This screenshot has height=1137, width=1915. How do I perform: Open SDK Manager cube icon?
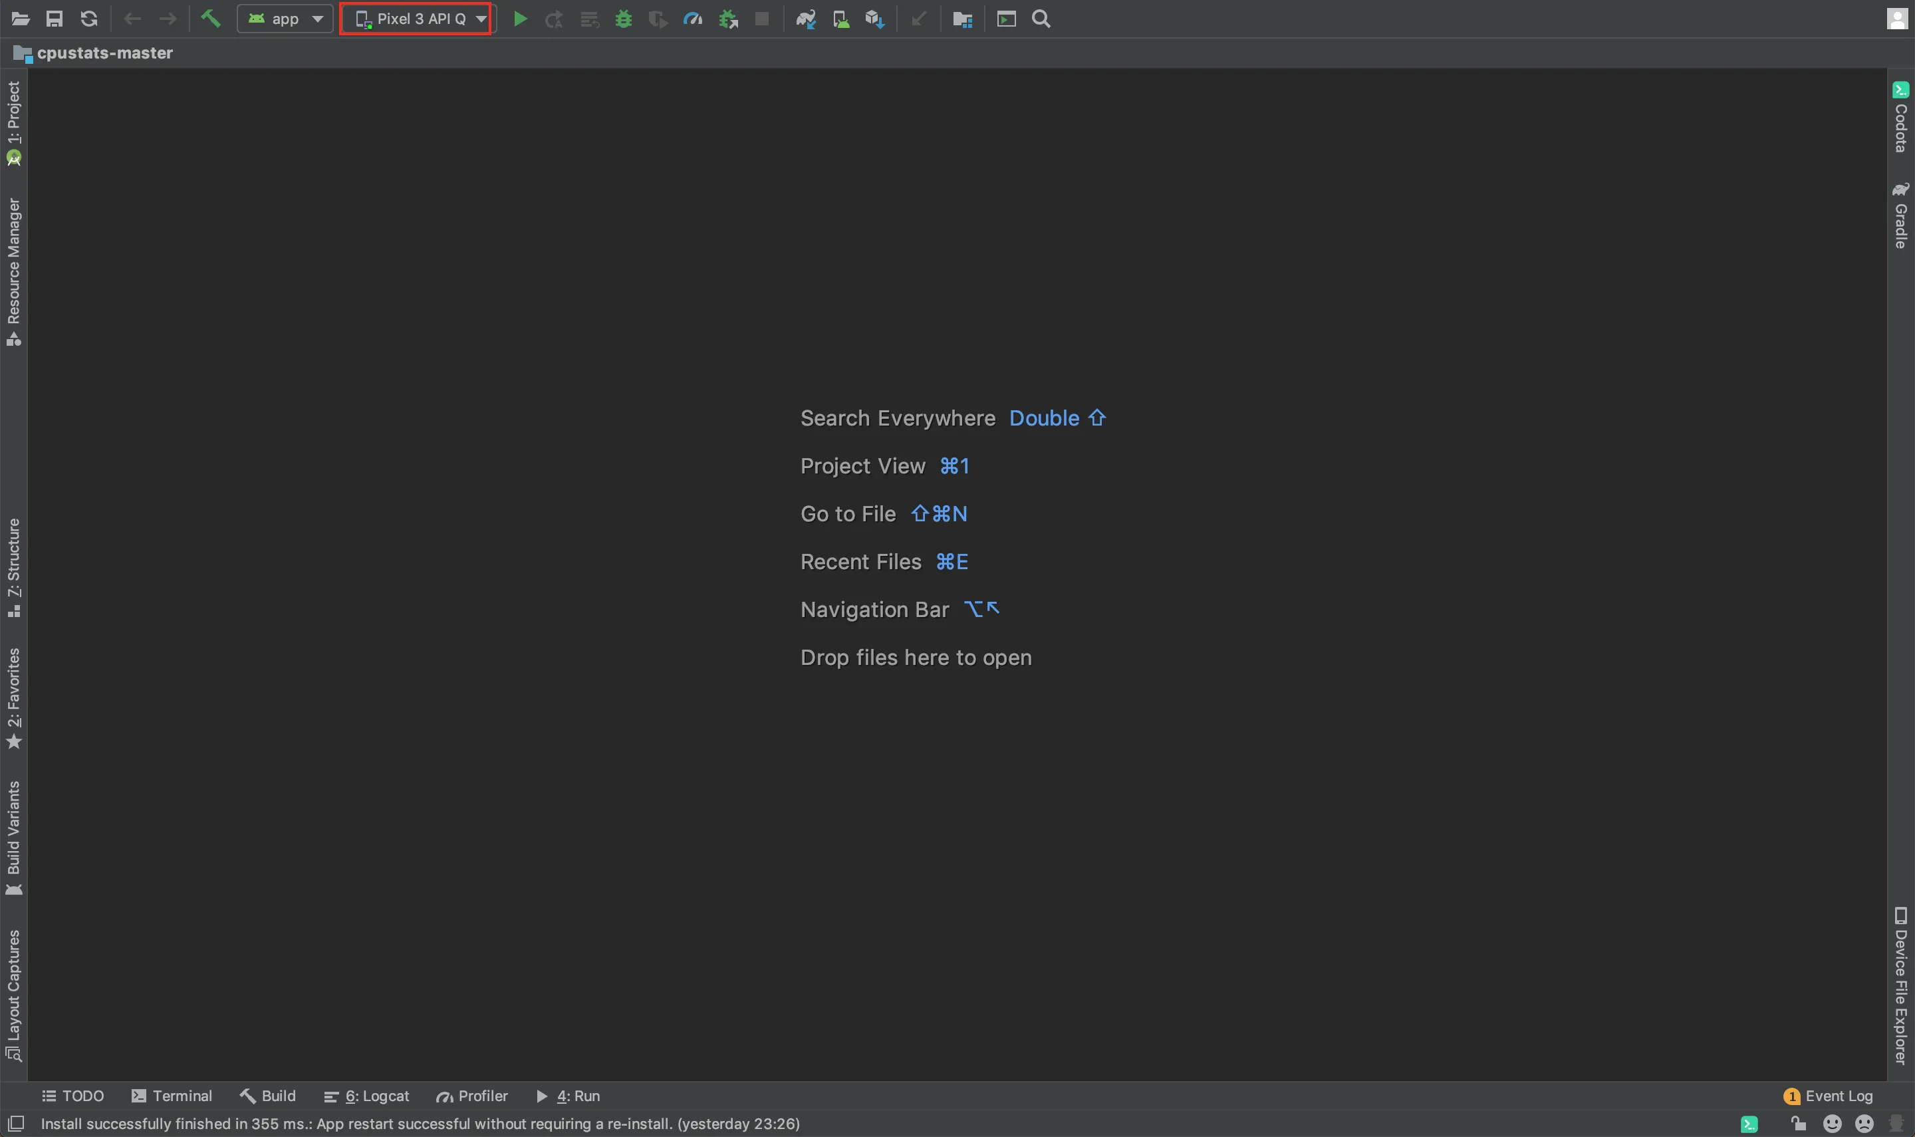click(x=875, y=19)
